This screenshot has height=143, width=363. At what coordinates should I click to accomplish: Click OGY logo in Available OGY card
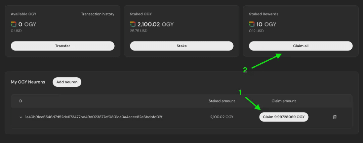coord(13,24)
